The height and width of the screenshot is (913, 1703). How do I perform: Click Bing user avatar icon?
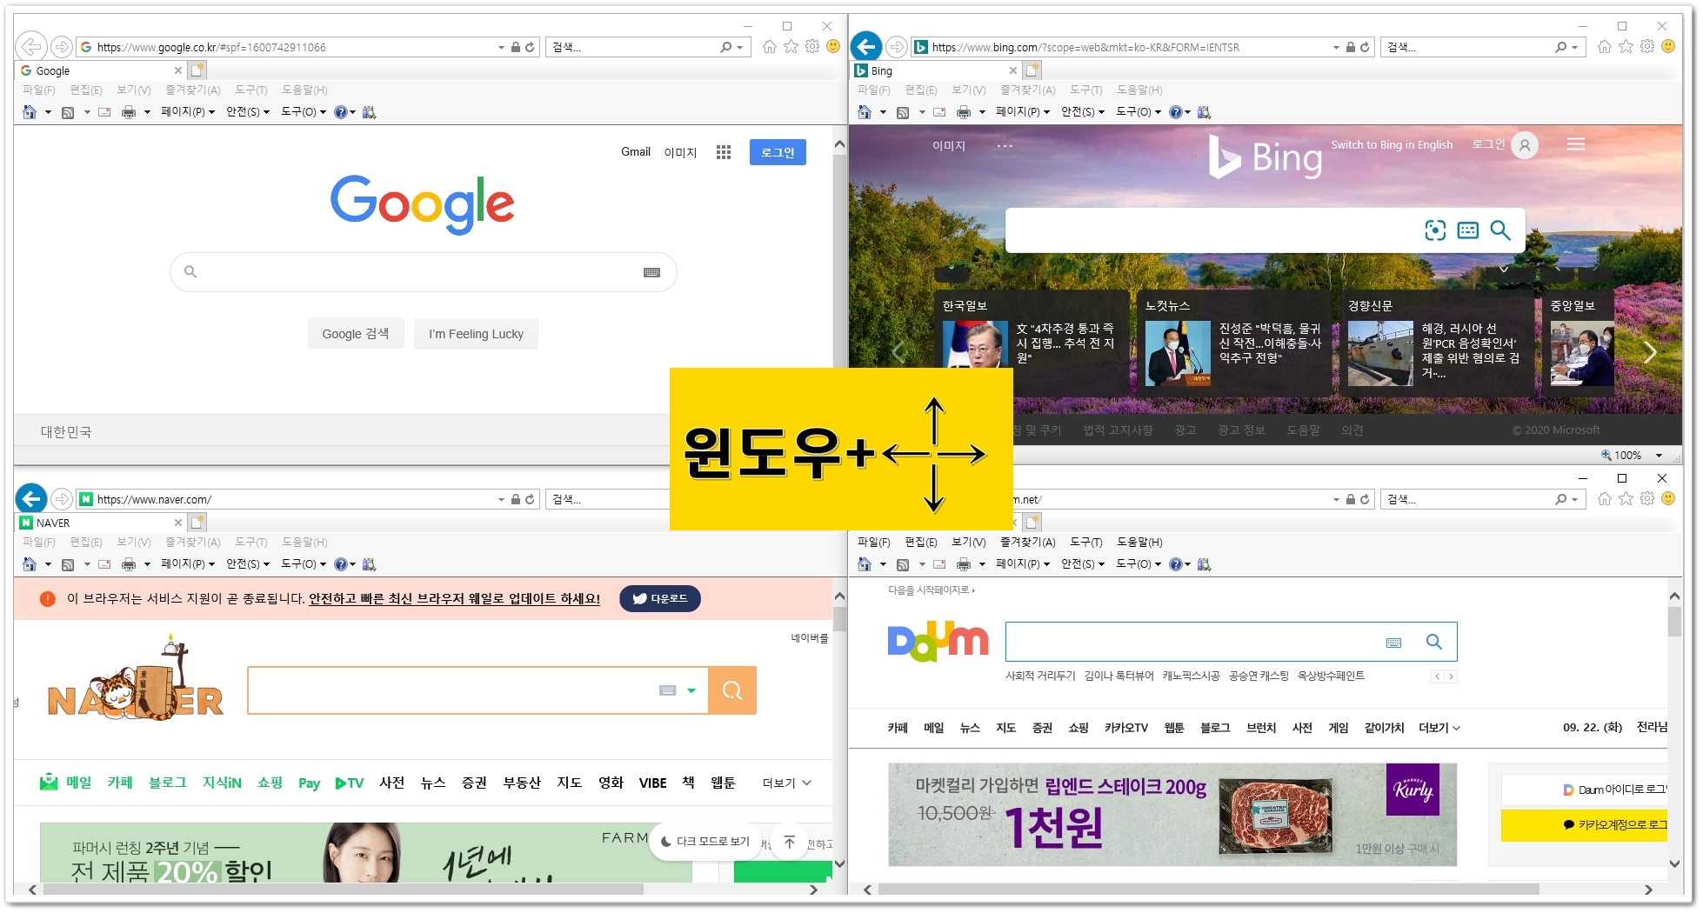(x=1525, y=145)
